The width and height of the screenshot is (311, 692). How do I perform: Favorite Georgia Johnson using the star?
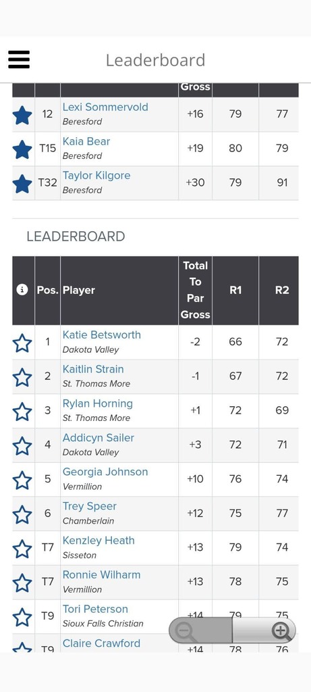pos(22,480)
